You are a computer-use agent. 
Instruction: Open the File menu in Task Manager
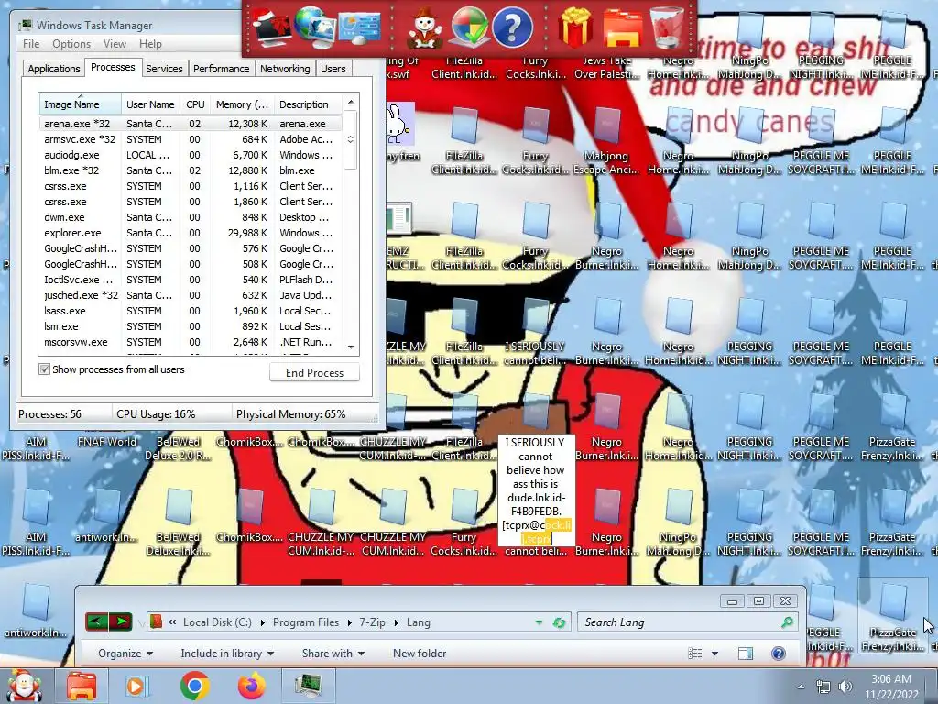31,44
